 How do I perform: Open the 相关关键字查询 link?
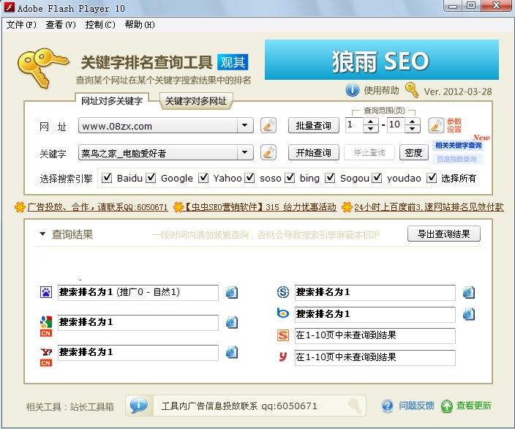click(x=458, y=145)
